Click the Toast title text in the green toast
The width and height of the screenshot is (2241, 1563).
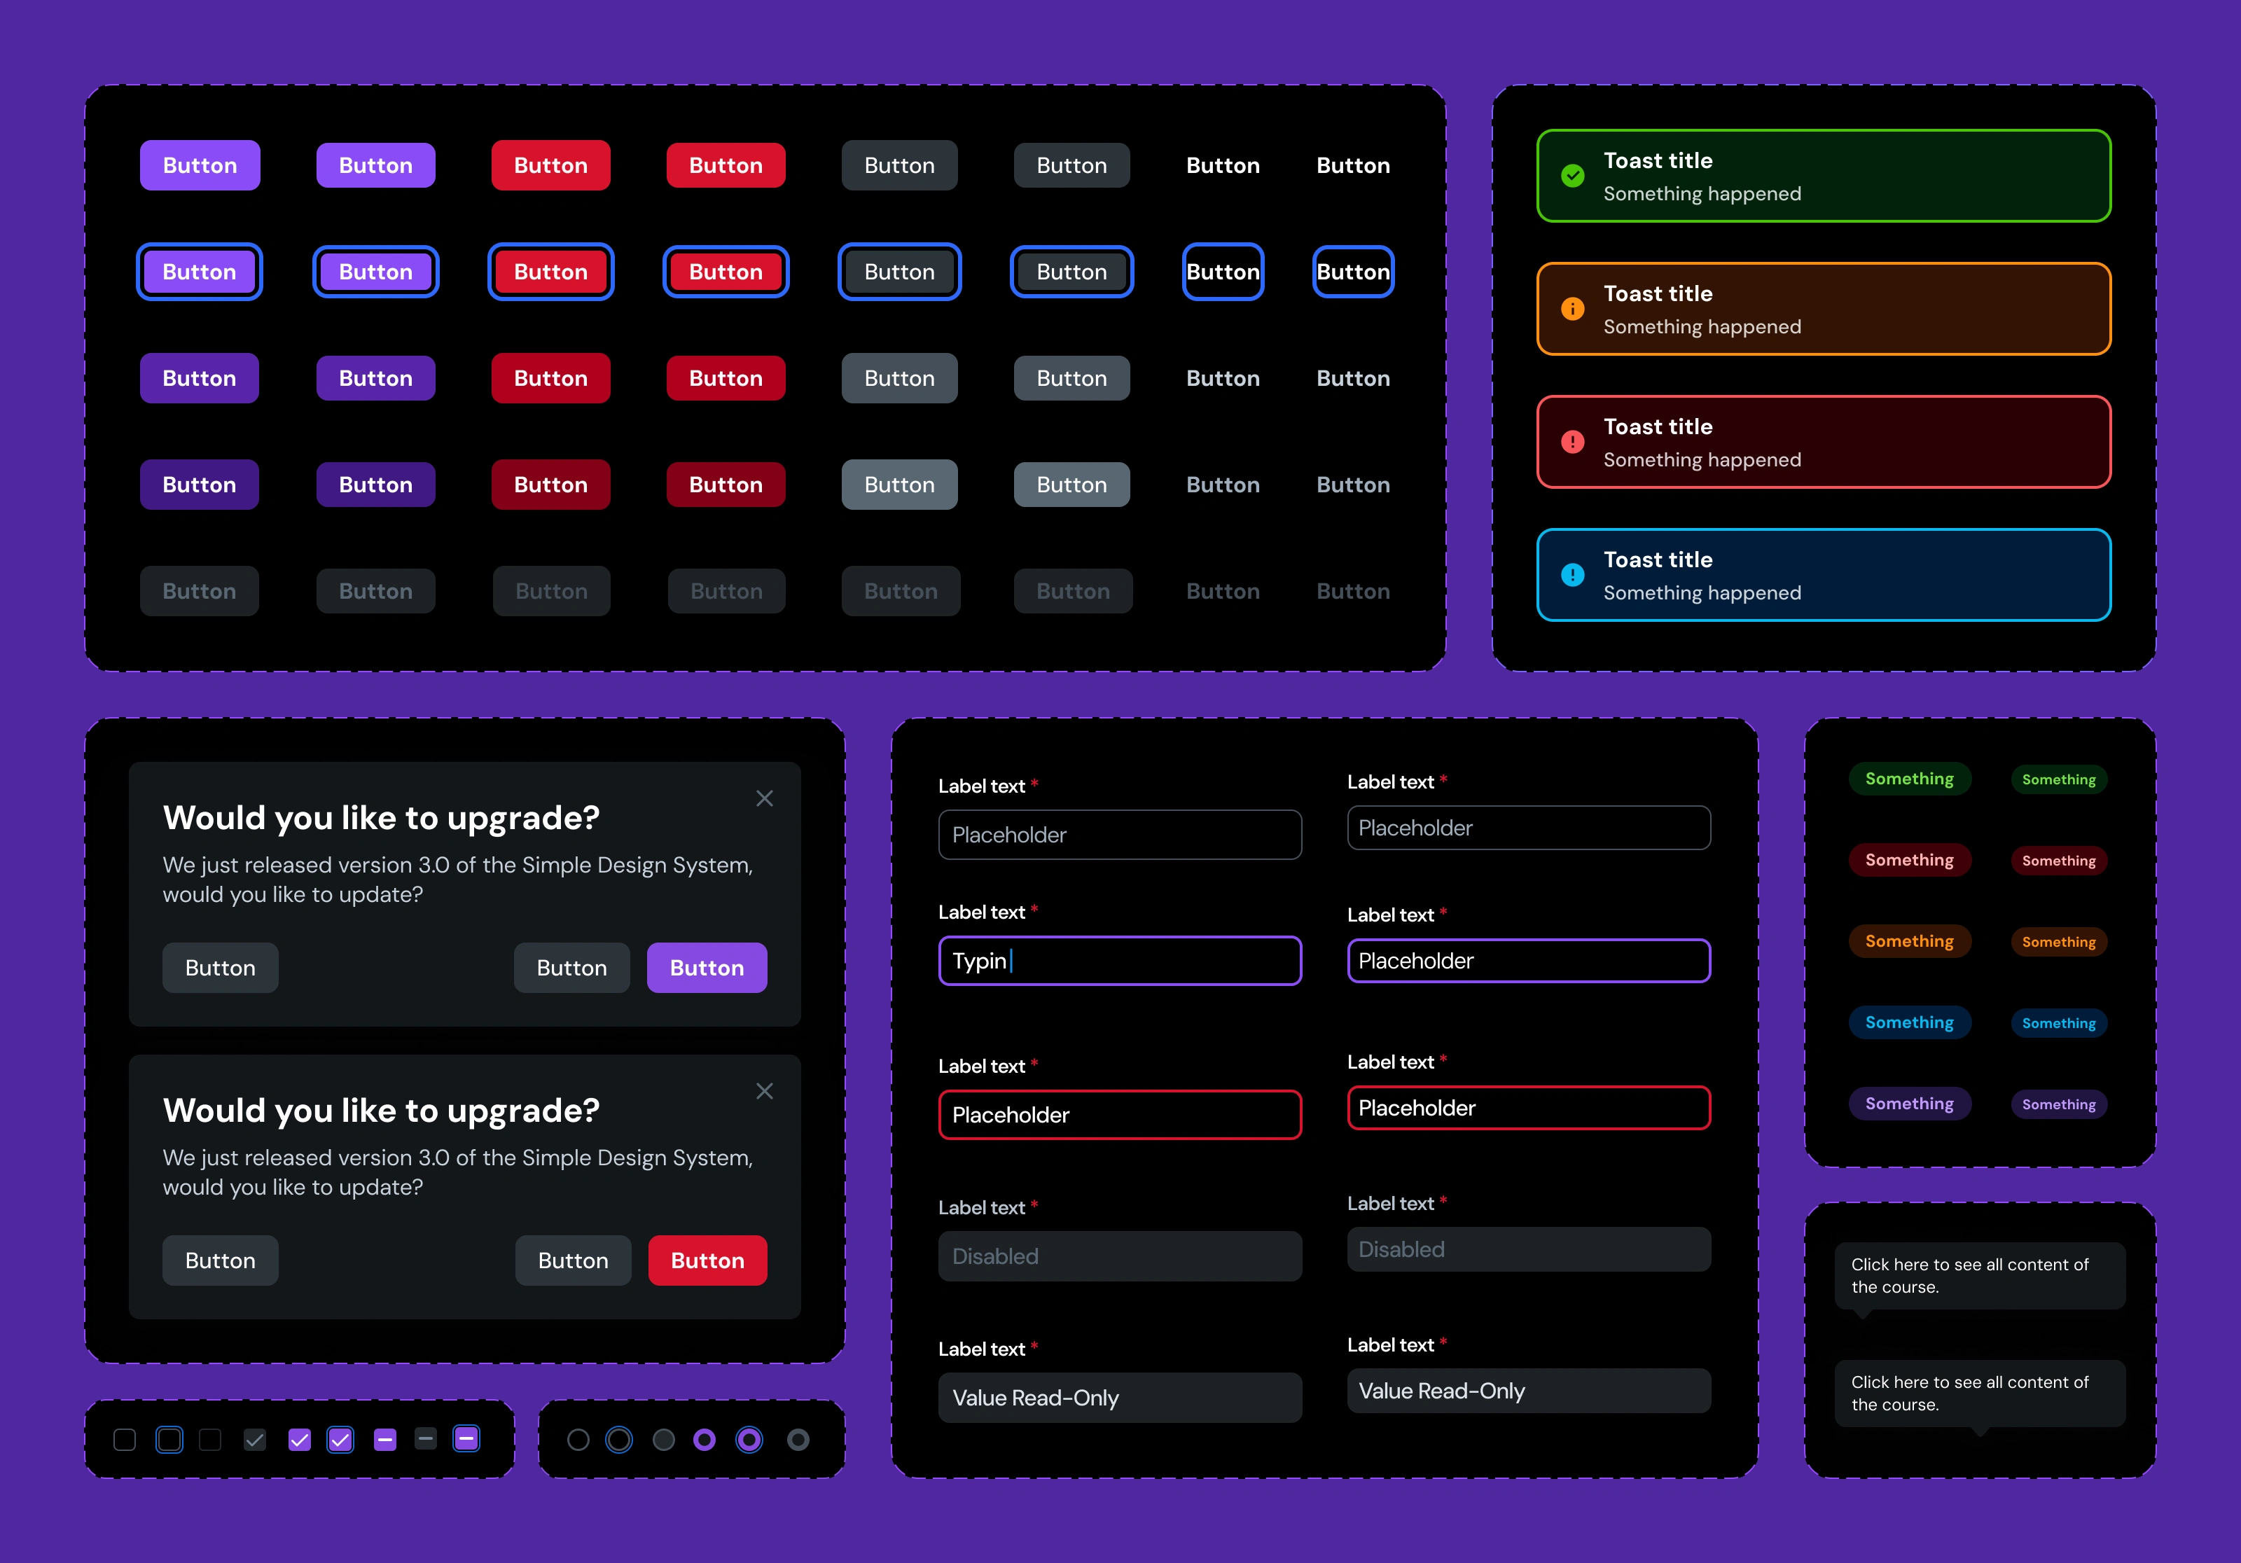pyautogui.click(x=1658, y=160)
